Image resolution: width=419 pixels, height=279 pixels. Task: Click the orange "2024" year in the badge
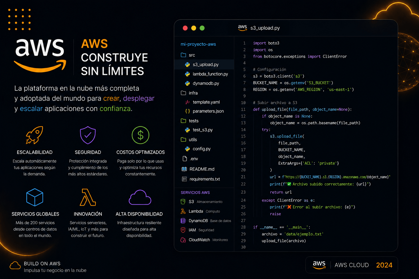[x=384, y=265]
